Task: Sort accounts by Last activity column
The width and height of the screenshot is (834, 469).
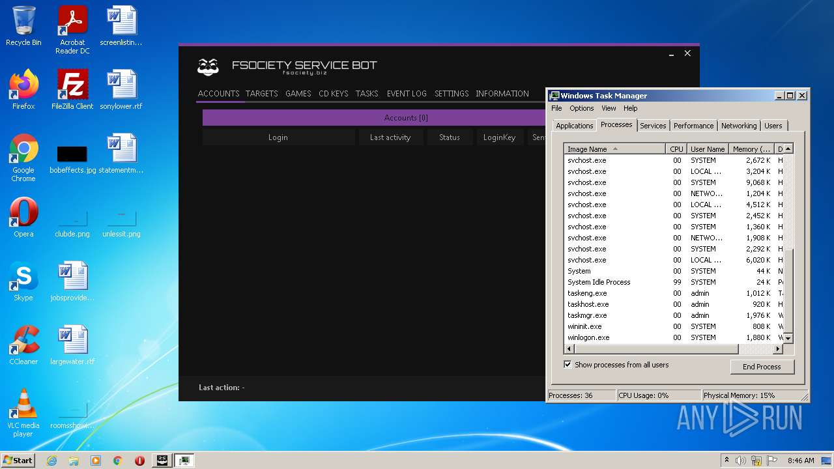Action: click(x=390, y=137)
